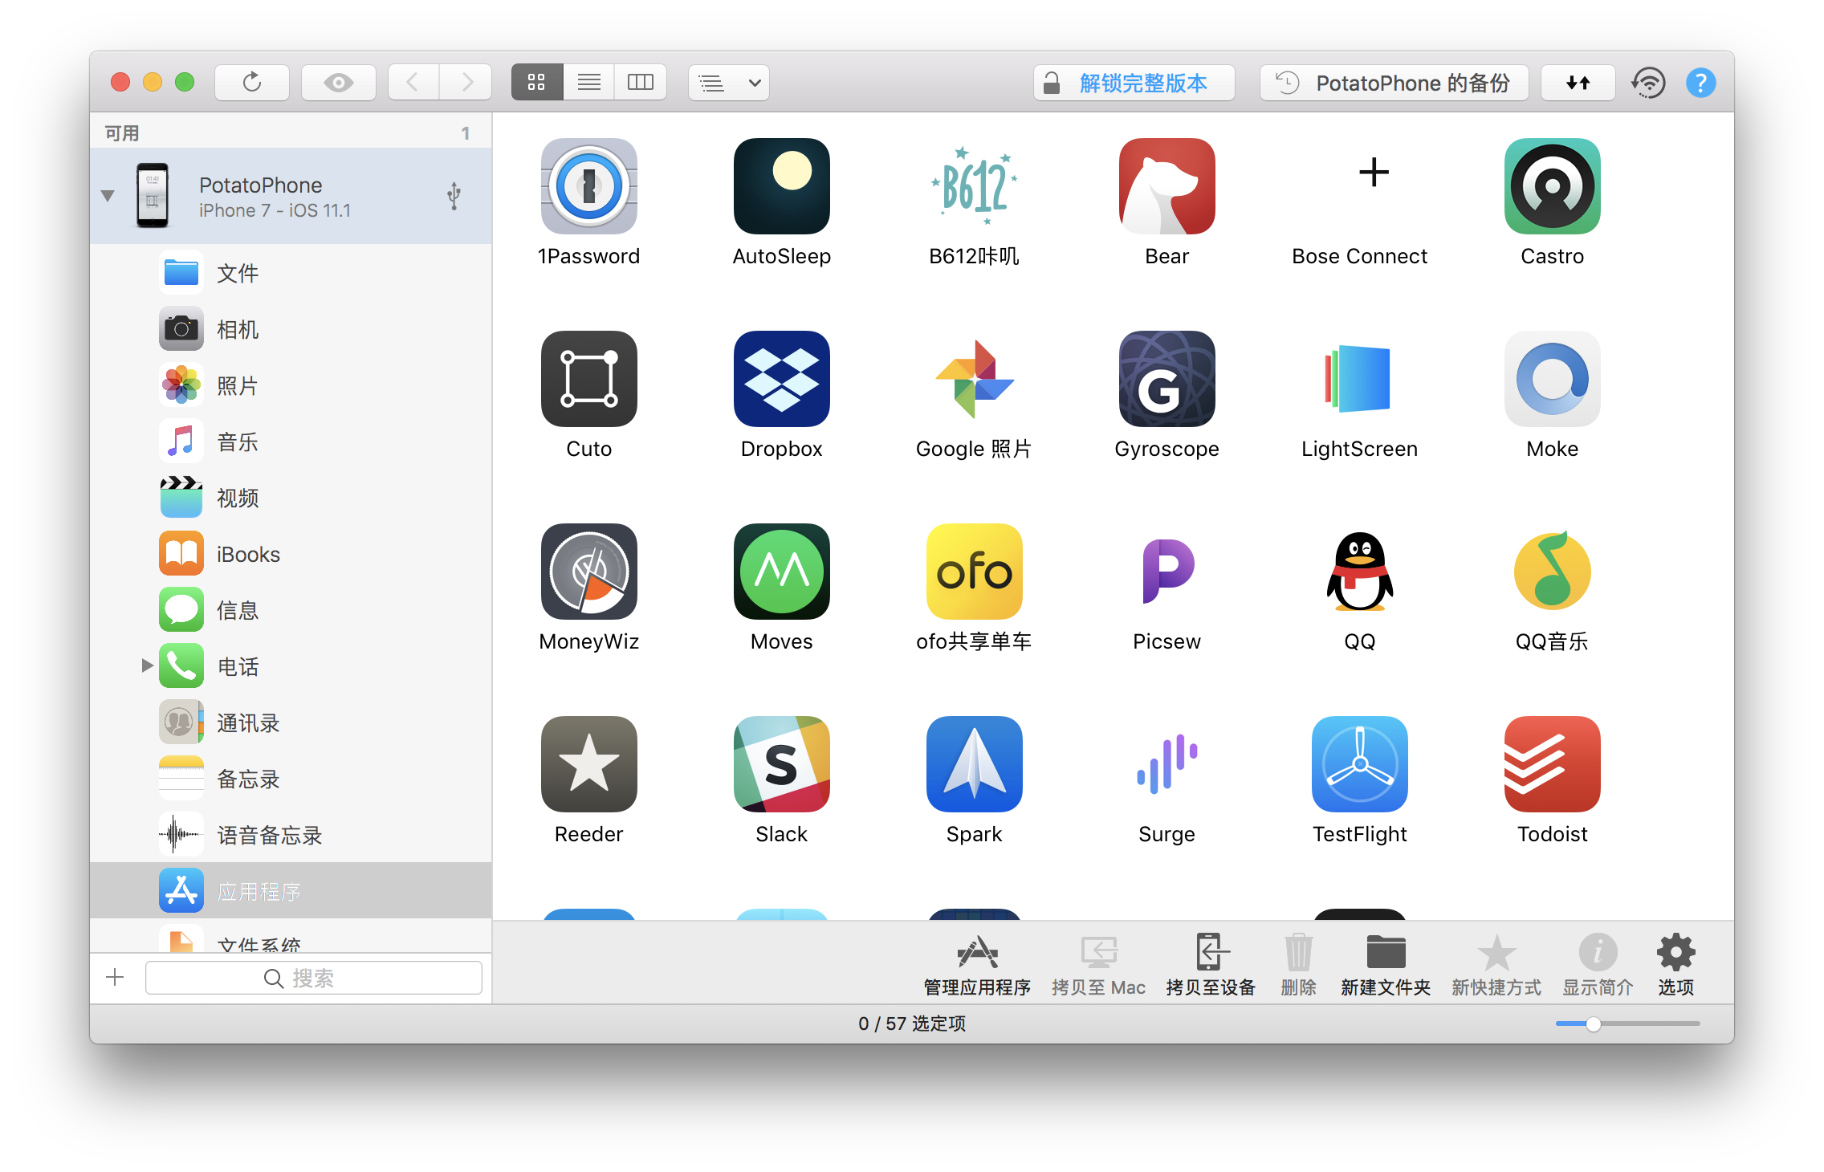1824x1172 pixels.
Task: Click the Wi-Fi connection icon
Action: tap(1648, 83)
